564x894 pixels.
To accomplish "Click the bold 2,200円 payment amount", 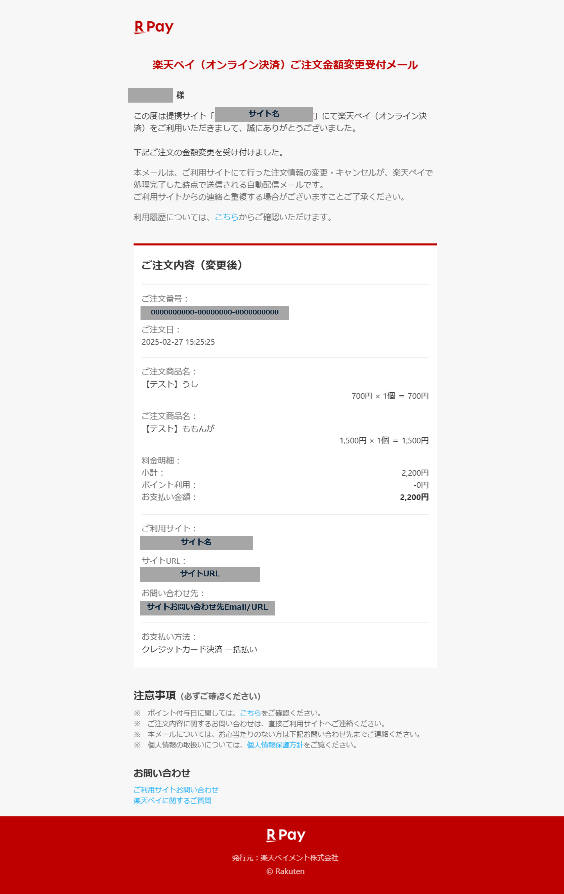I will click(414, 497).
